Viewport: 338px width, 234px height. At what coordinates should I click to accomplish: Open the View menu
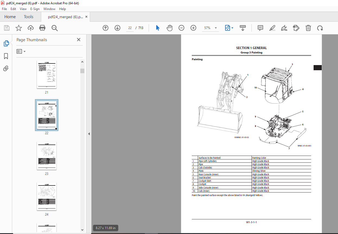[x=23, y=9]
